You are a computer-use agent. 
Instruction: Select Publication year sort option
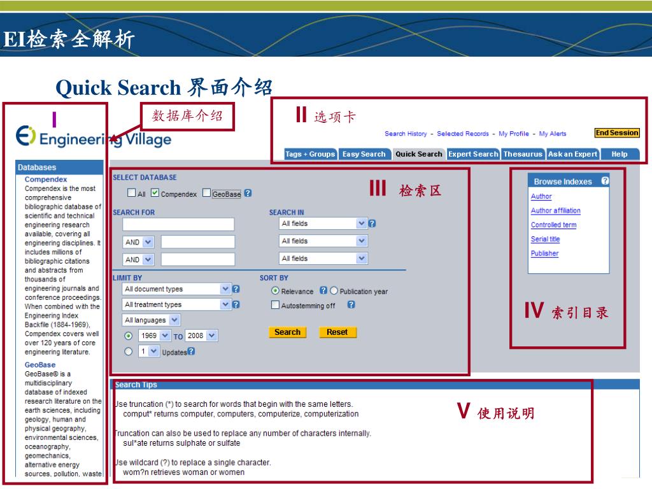(334, 290)
